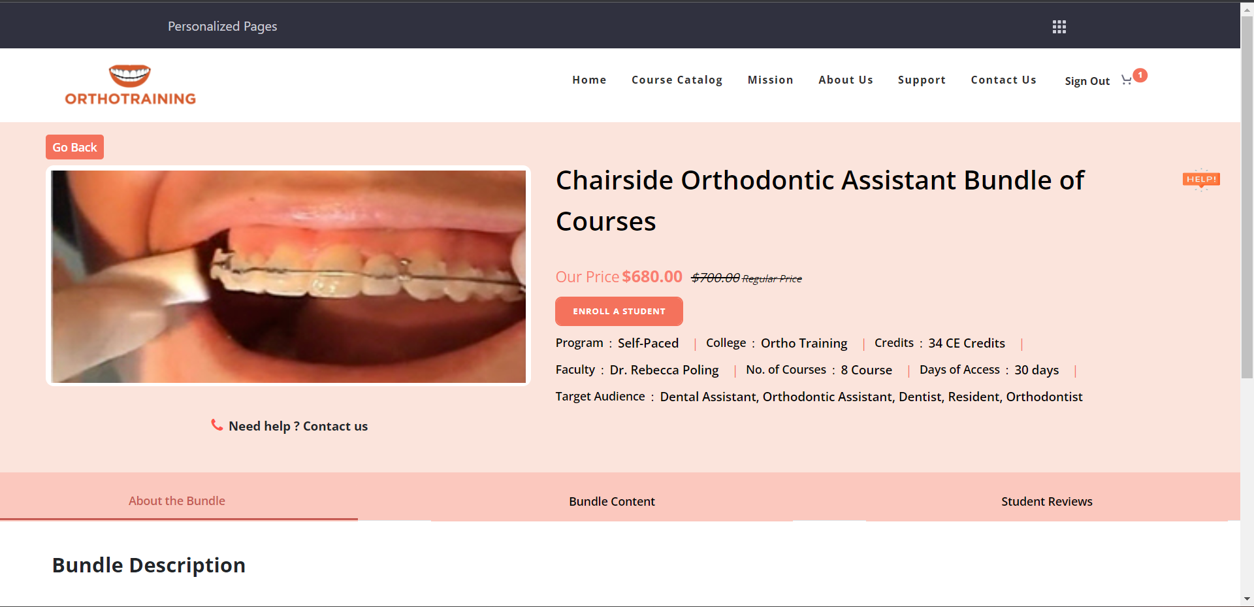The width and height of the screenshot is (1254, 607).
Task: Select the About the Bundle tab
Action: 177,500
